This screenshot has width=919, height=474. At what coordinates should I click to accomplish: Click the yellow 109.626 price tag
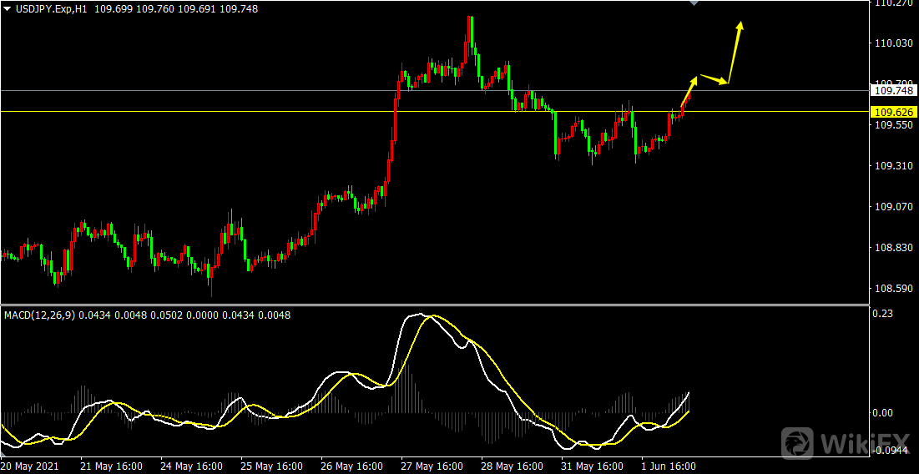(x=892, y=112)
